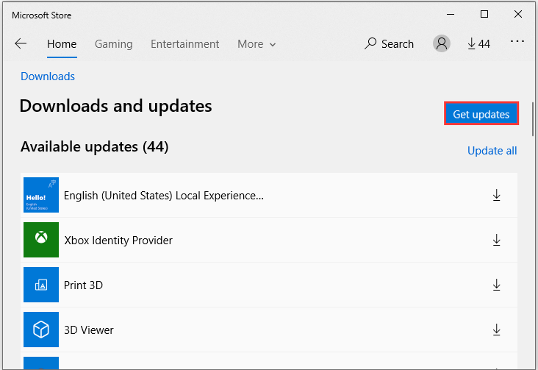The width and height of the screenshot is (538, 370).
Task: Expand the More dropdown menu
Action: pyautogui.click(x=257, y=44)
